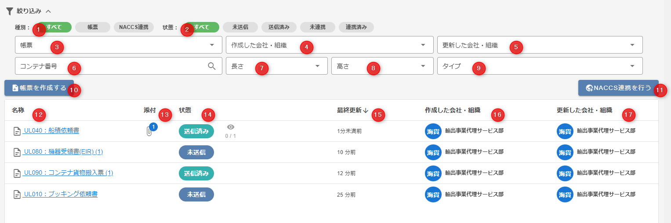Click the magnifier icon in コンテナ番号 field
The height and width of the screenshot is (223, 671).
[x=212, y=66]
